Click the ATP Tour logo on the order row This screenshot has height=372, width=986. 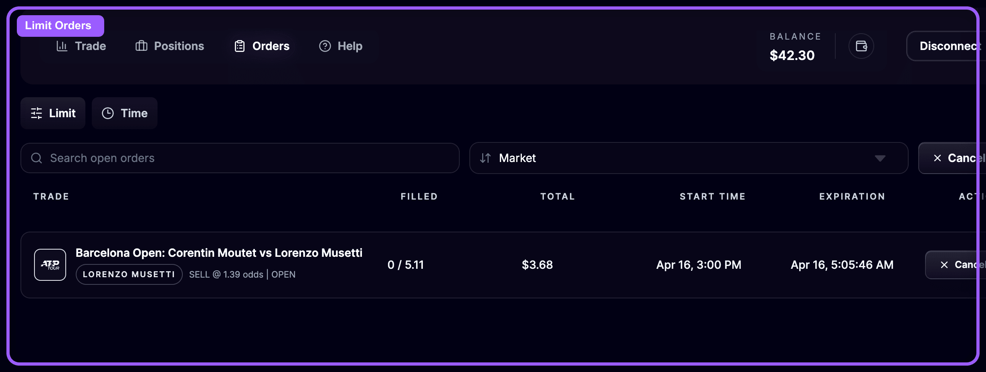[50, 264]
